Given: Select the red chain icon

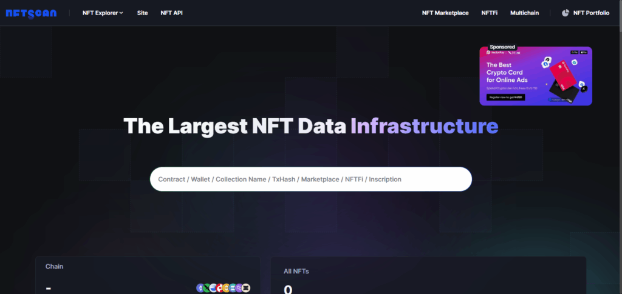Looking at the screenshot, I should (x=219, y=288).
